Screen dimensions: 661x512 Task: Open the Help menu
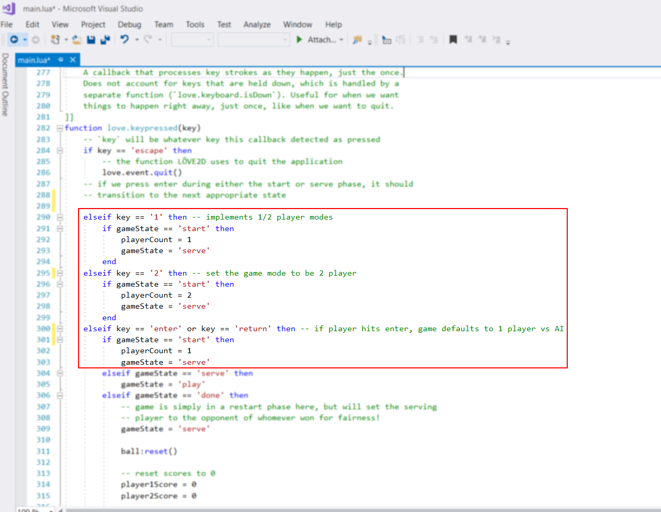click(x=334, y=24)
